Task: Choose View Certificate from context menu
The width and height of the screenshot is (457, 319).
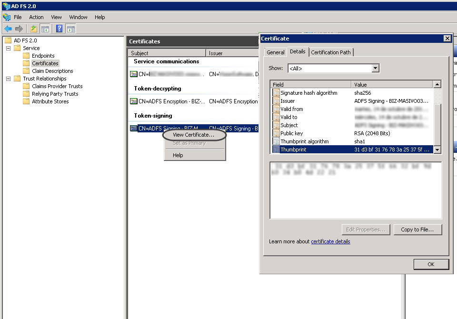Action: [194, 135]
